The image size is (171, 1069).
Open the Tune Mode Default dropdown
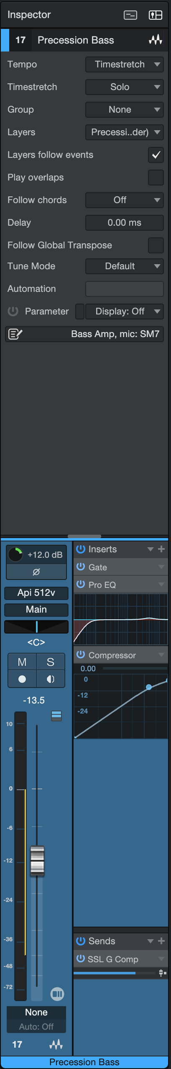(x=125, y=266)
